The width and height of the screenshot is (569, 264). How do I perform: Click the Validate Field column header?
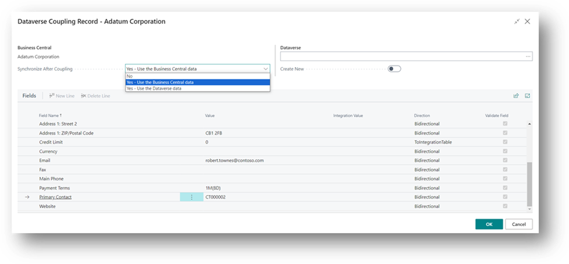pos(497,116)
